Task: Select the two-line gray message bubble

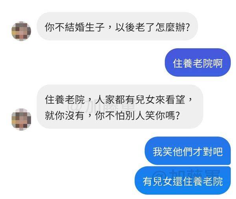Action: coord(120,106)
